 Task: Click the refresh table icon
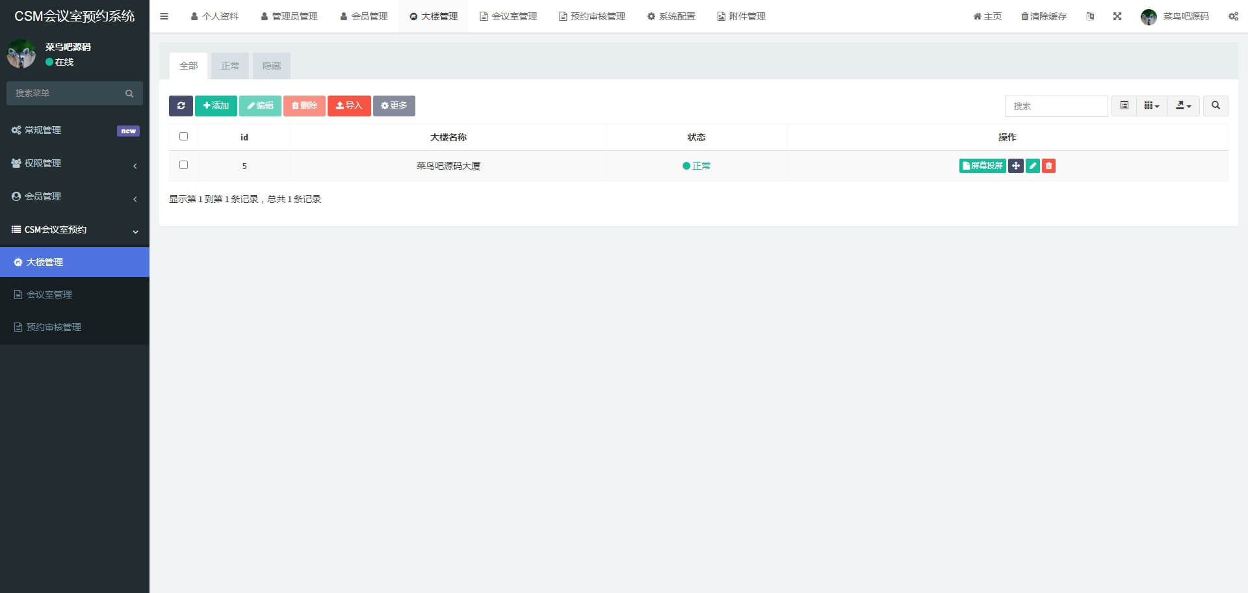(x=181, y=105)
